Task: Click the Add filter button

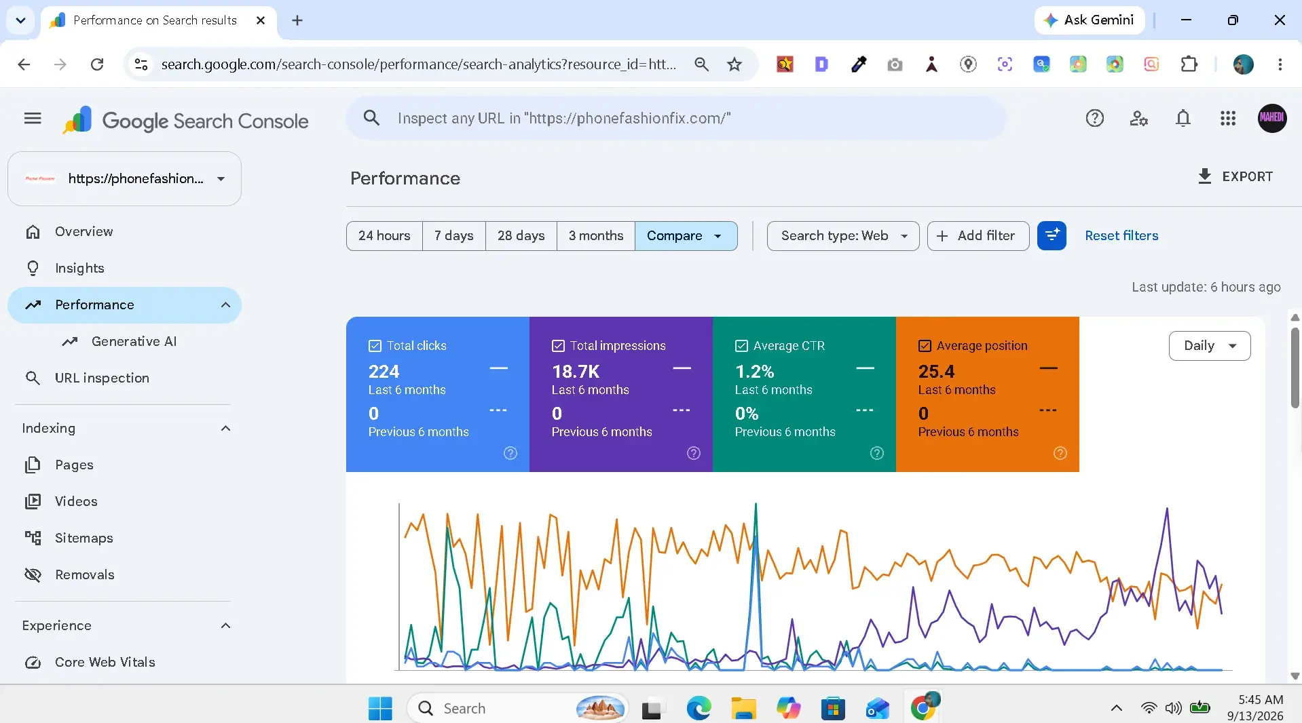Action: click(978, 235)
